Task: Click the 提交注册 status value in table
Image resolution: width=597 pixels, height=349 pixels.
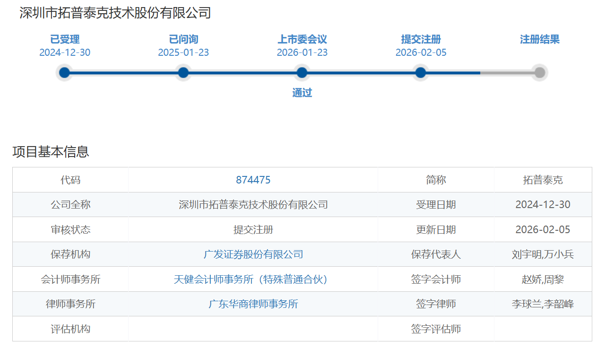Action: (253, 229)
